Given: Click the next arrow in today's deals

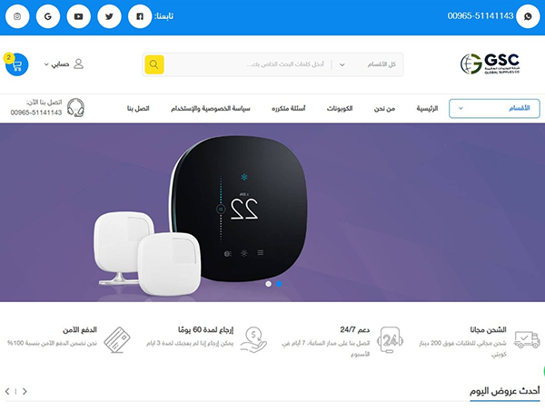Looking at the screenshot, I should pos(25,392).
